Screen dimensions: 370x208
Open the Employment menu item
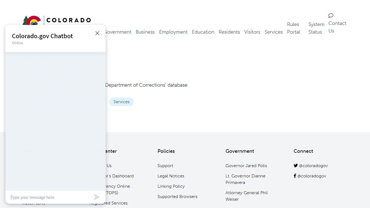click(173, 32)
